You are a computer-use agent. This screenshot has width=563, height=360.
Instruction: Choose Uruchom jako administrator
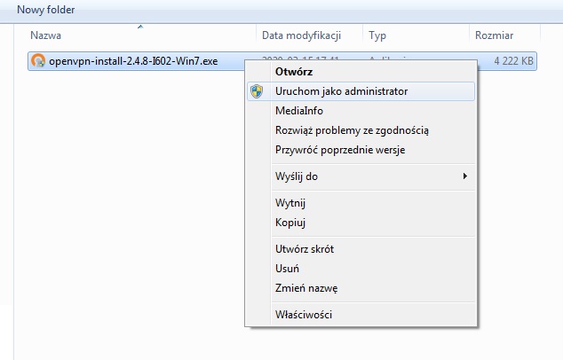coord(341,91)
